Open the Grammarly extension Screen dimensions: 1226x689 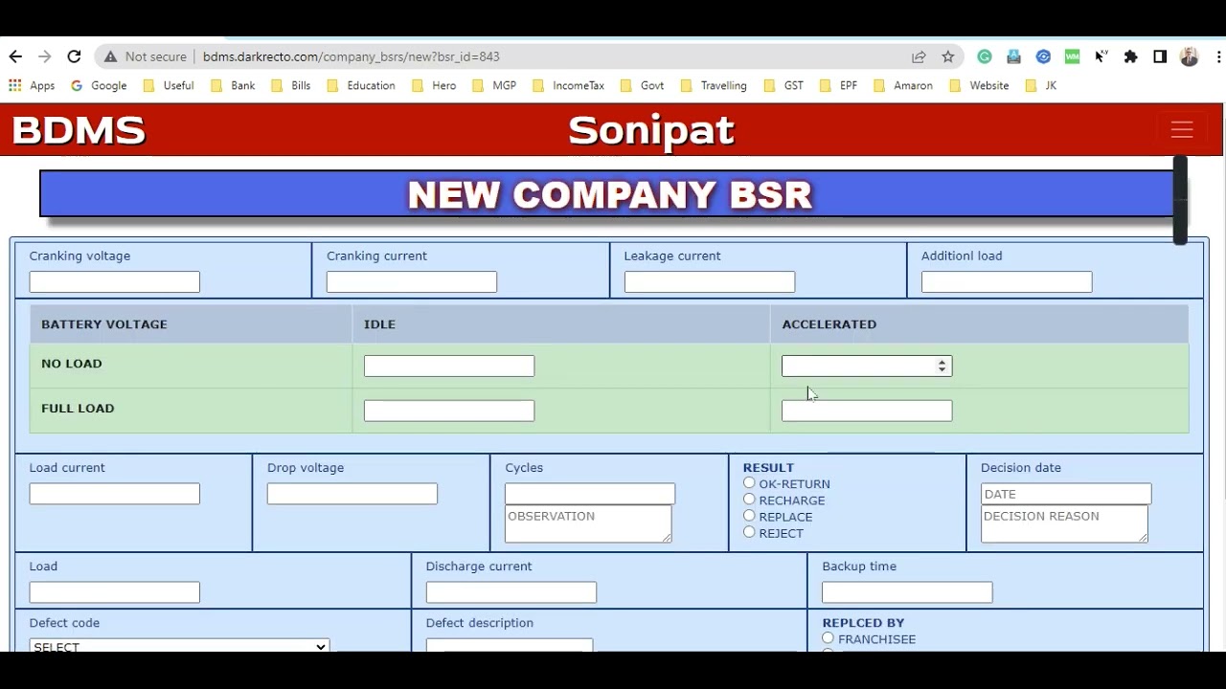click(x=985, y=56)
